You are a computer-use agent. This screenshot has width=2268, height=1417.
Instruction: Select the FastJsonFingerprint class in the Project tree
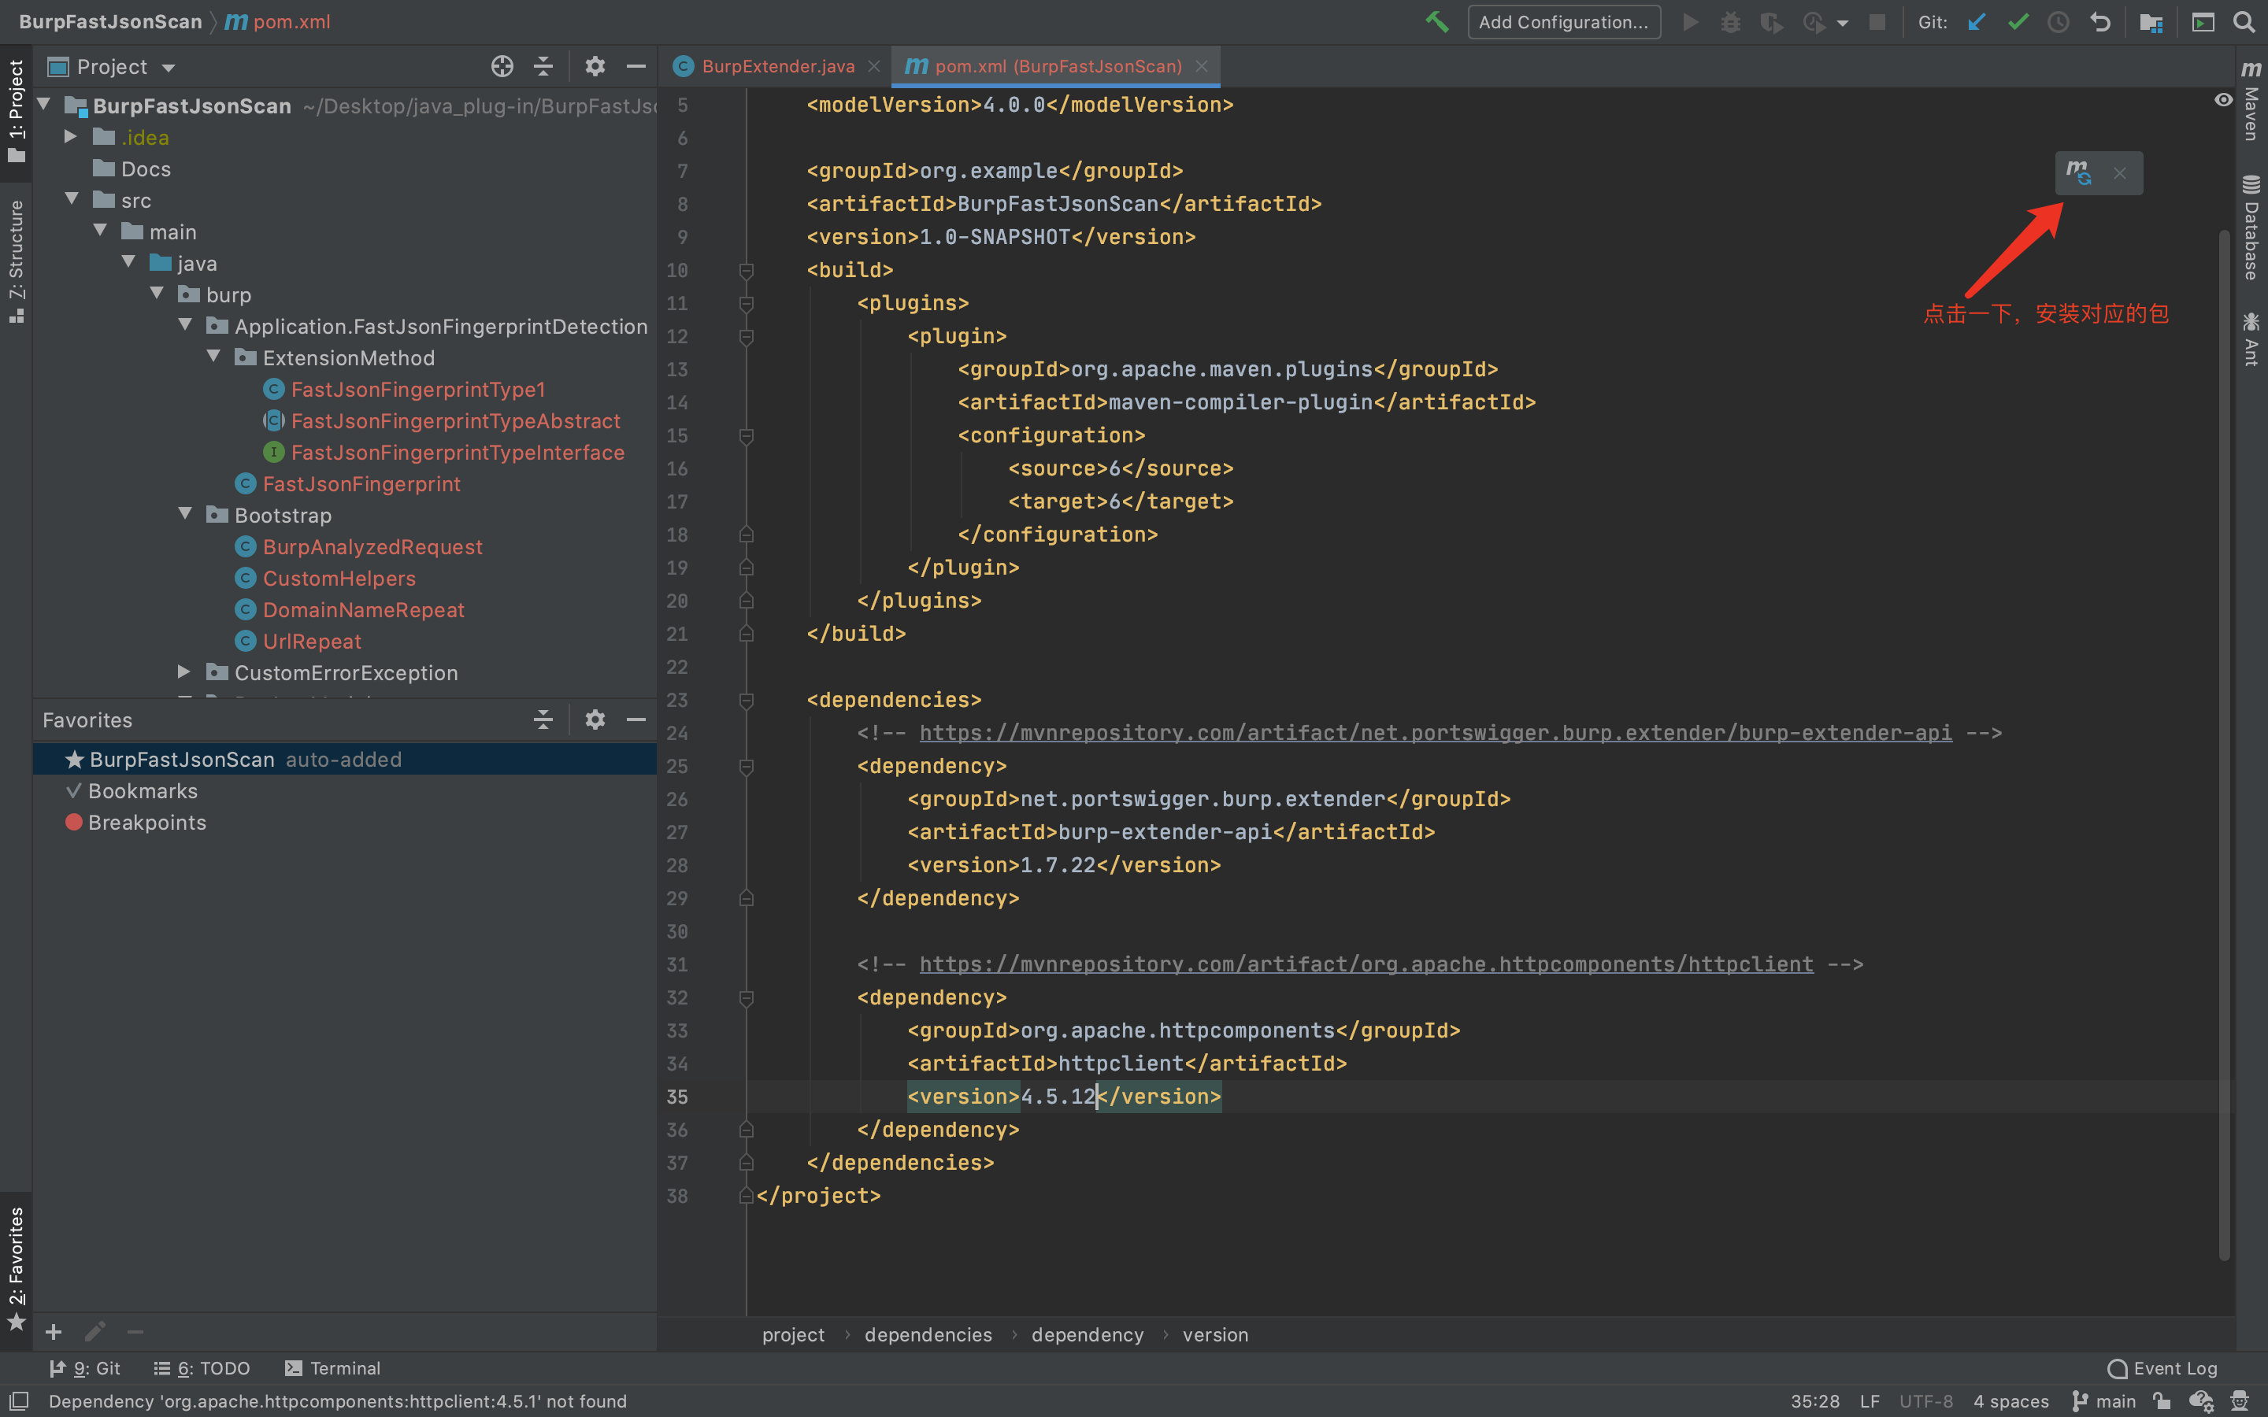(361, 483)
